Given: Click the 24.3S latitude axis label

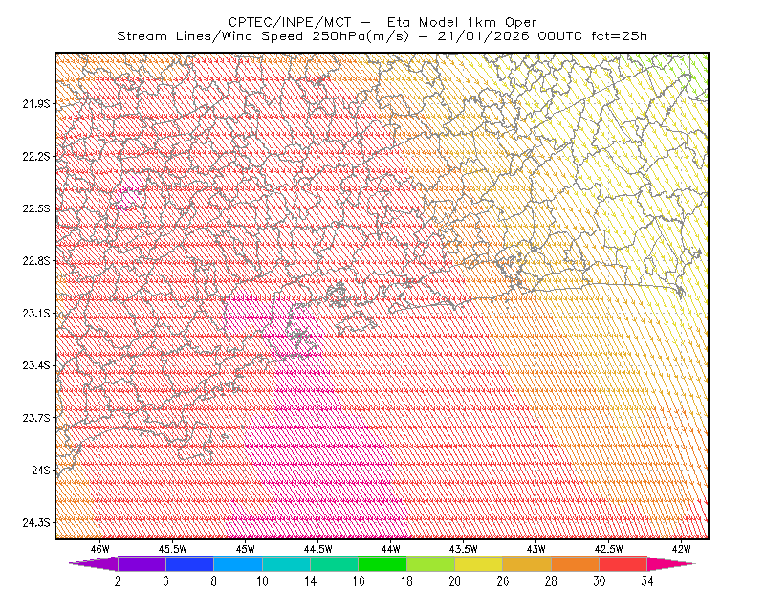Looking at the screenshot, I should pyautogui.click(x=35, y=522).
